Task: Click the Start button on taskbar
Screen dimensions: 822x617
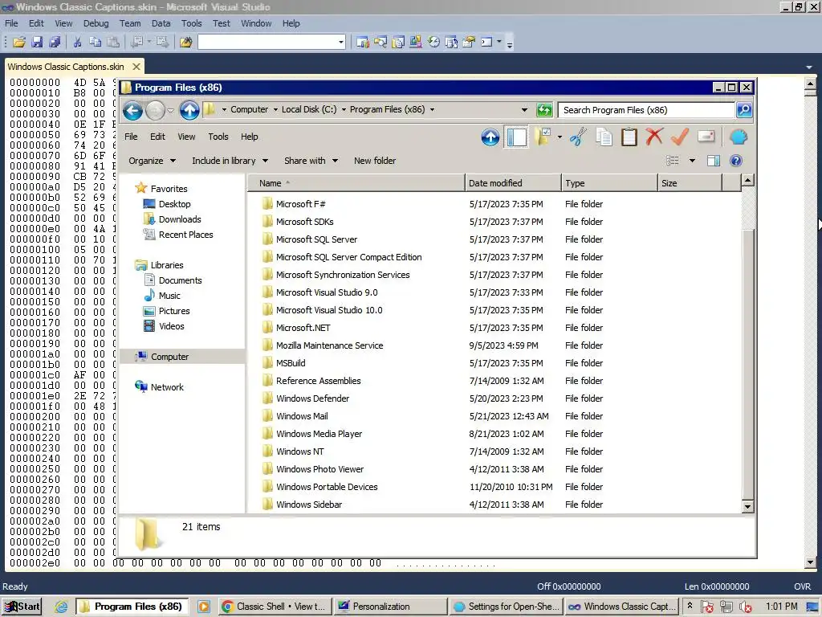Action: pos(22,607)
